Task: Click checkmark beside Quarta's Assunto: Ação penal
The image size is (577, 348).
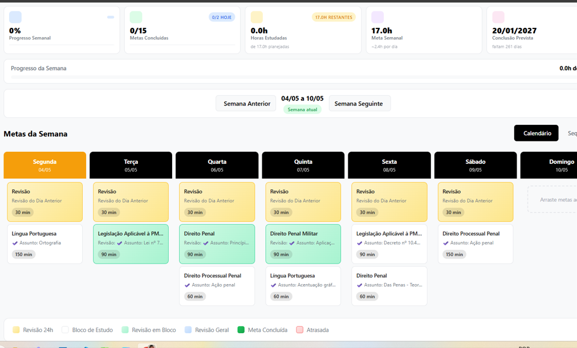Action: coord(187,285)
